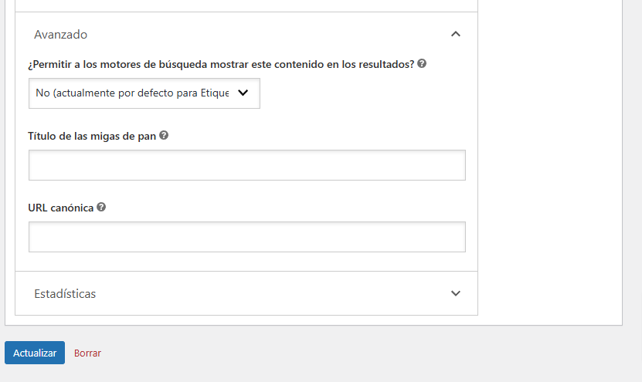Focus the URL canónica input field
Viewport: 642px width, 382px height.
click(247, 237)
